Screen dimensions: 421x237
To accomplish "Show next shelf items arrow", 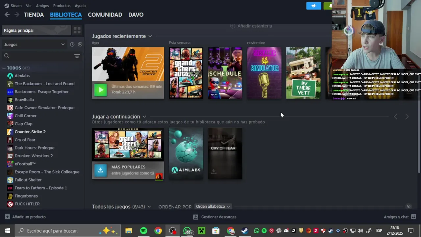I will (x=407, y=117).
